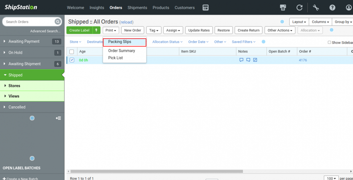Click the Search Orders input field
353x180 pixels.
[x=29, y=22]
